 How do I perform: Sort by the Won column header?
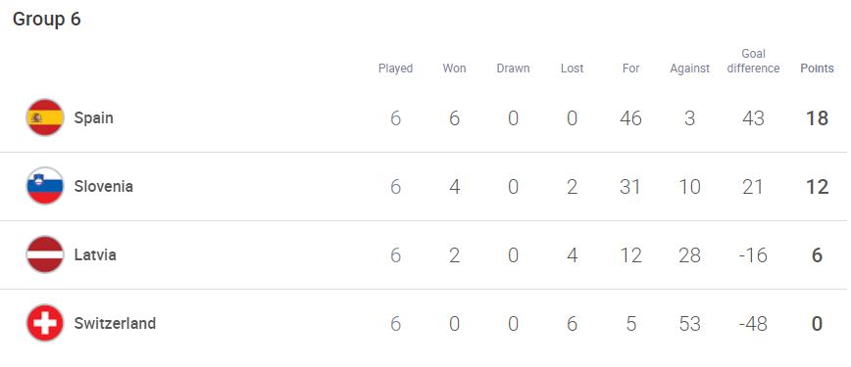pos(454,69)
